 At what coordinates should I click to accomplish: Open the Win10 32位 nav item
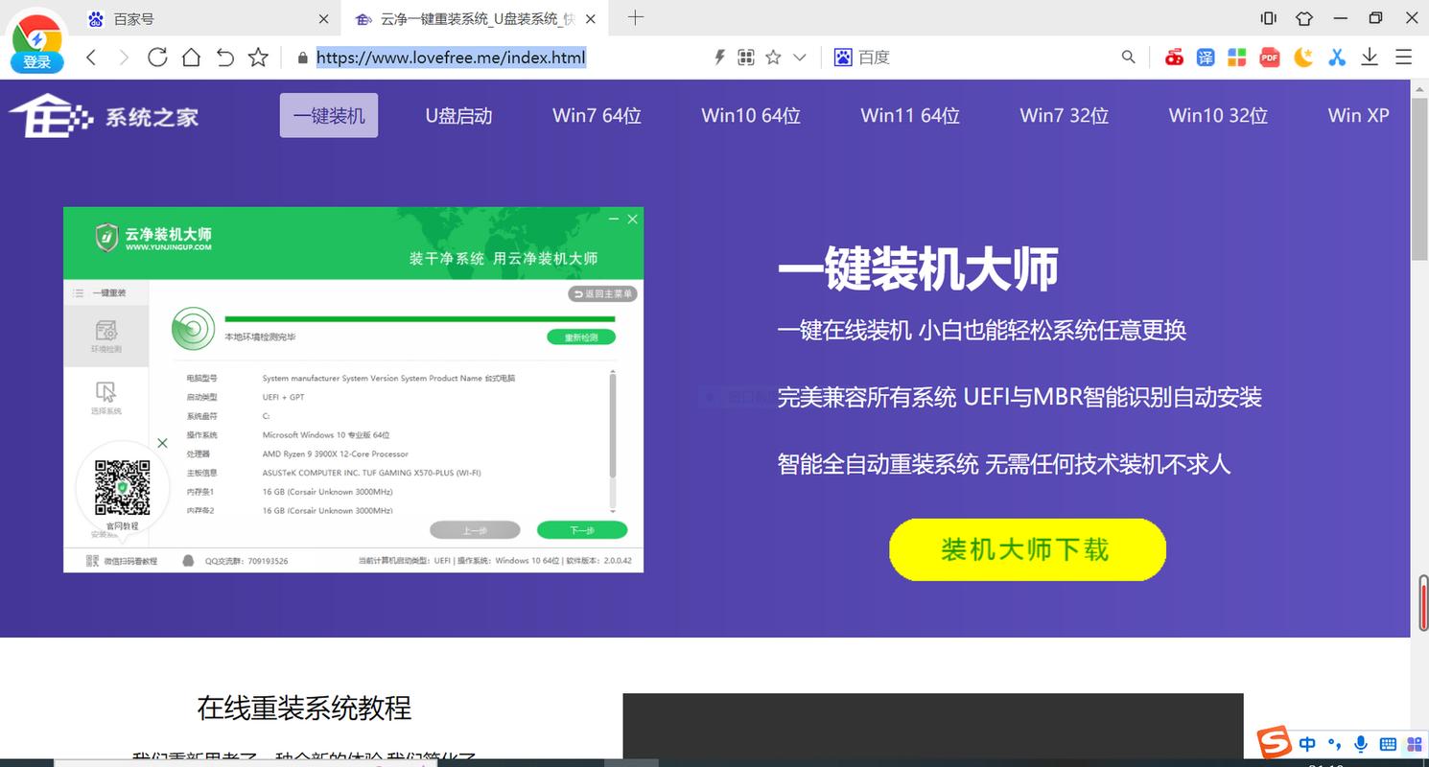click(x=1218, y=115)
